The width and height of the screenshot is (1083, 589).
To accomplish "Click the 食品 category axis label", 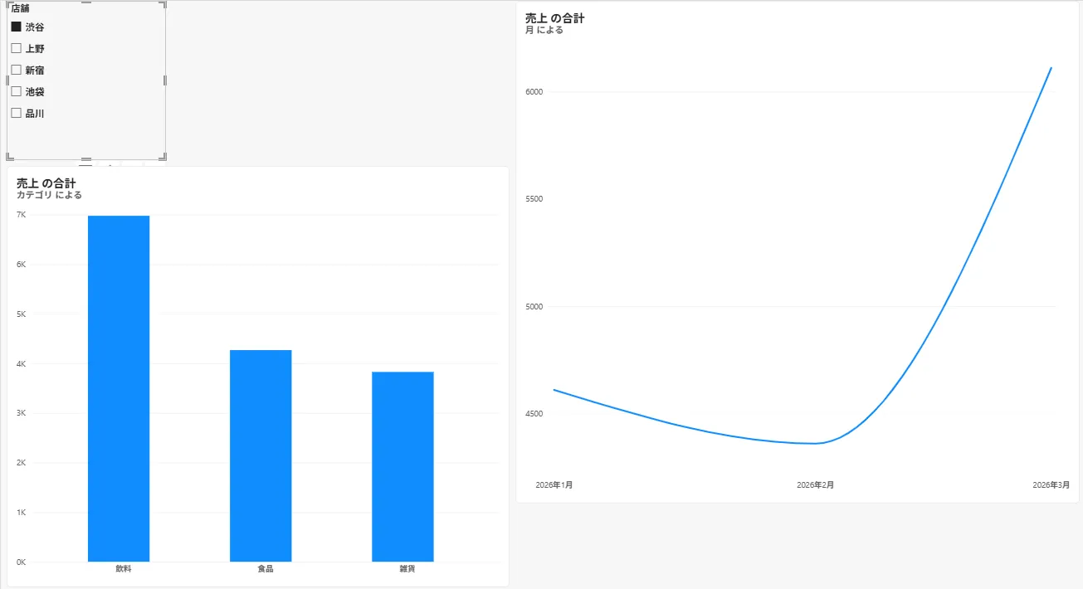I will tap(266, 569).
